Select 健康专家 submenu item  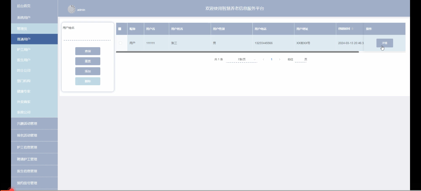(34, 91)
